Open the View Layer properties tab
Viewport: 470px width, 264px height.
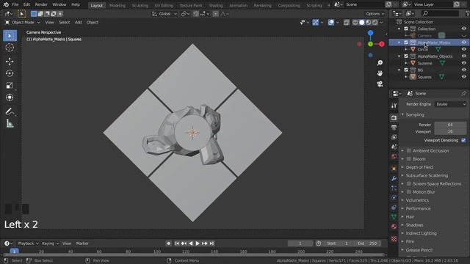pos(394,137)
